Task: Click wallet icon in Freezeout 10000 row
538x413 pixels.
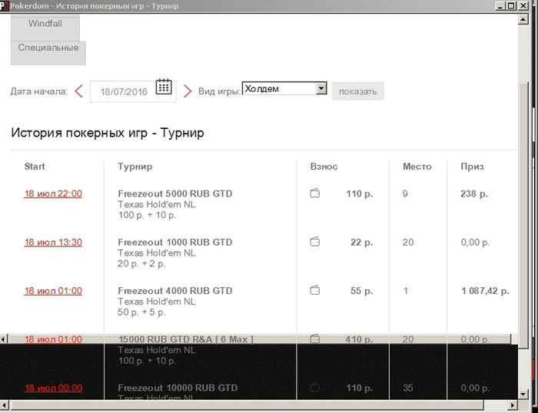Action: 315,388
